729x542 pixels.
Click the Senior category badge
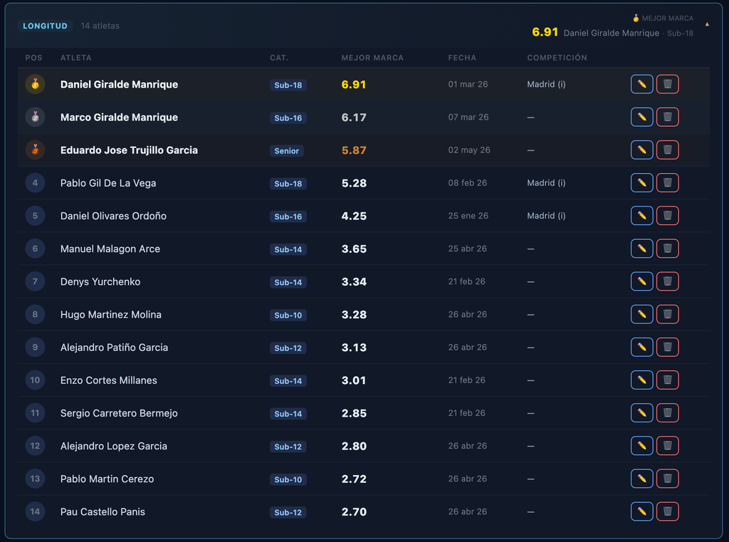pyautogui.click(x=286, y=151)
